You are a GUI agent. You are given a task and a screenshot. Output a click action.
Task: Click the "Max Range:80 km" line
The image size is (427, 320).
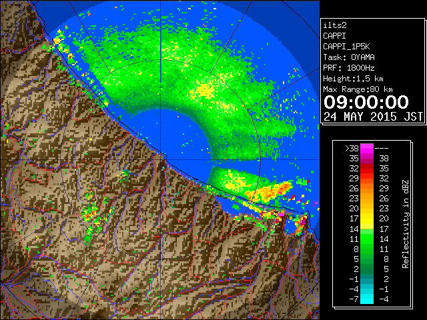click(358, 89)
